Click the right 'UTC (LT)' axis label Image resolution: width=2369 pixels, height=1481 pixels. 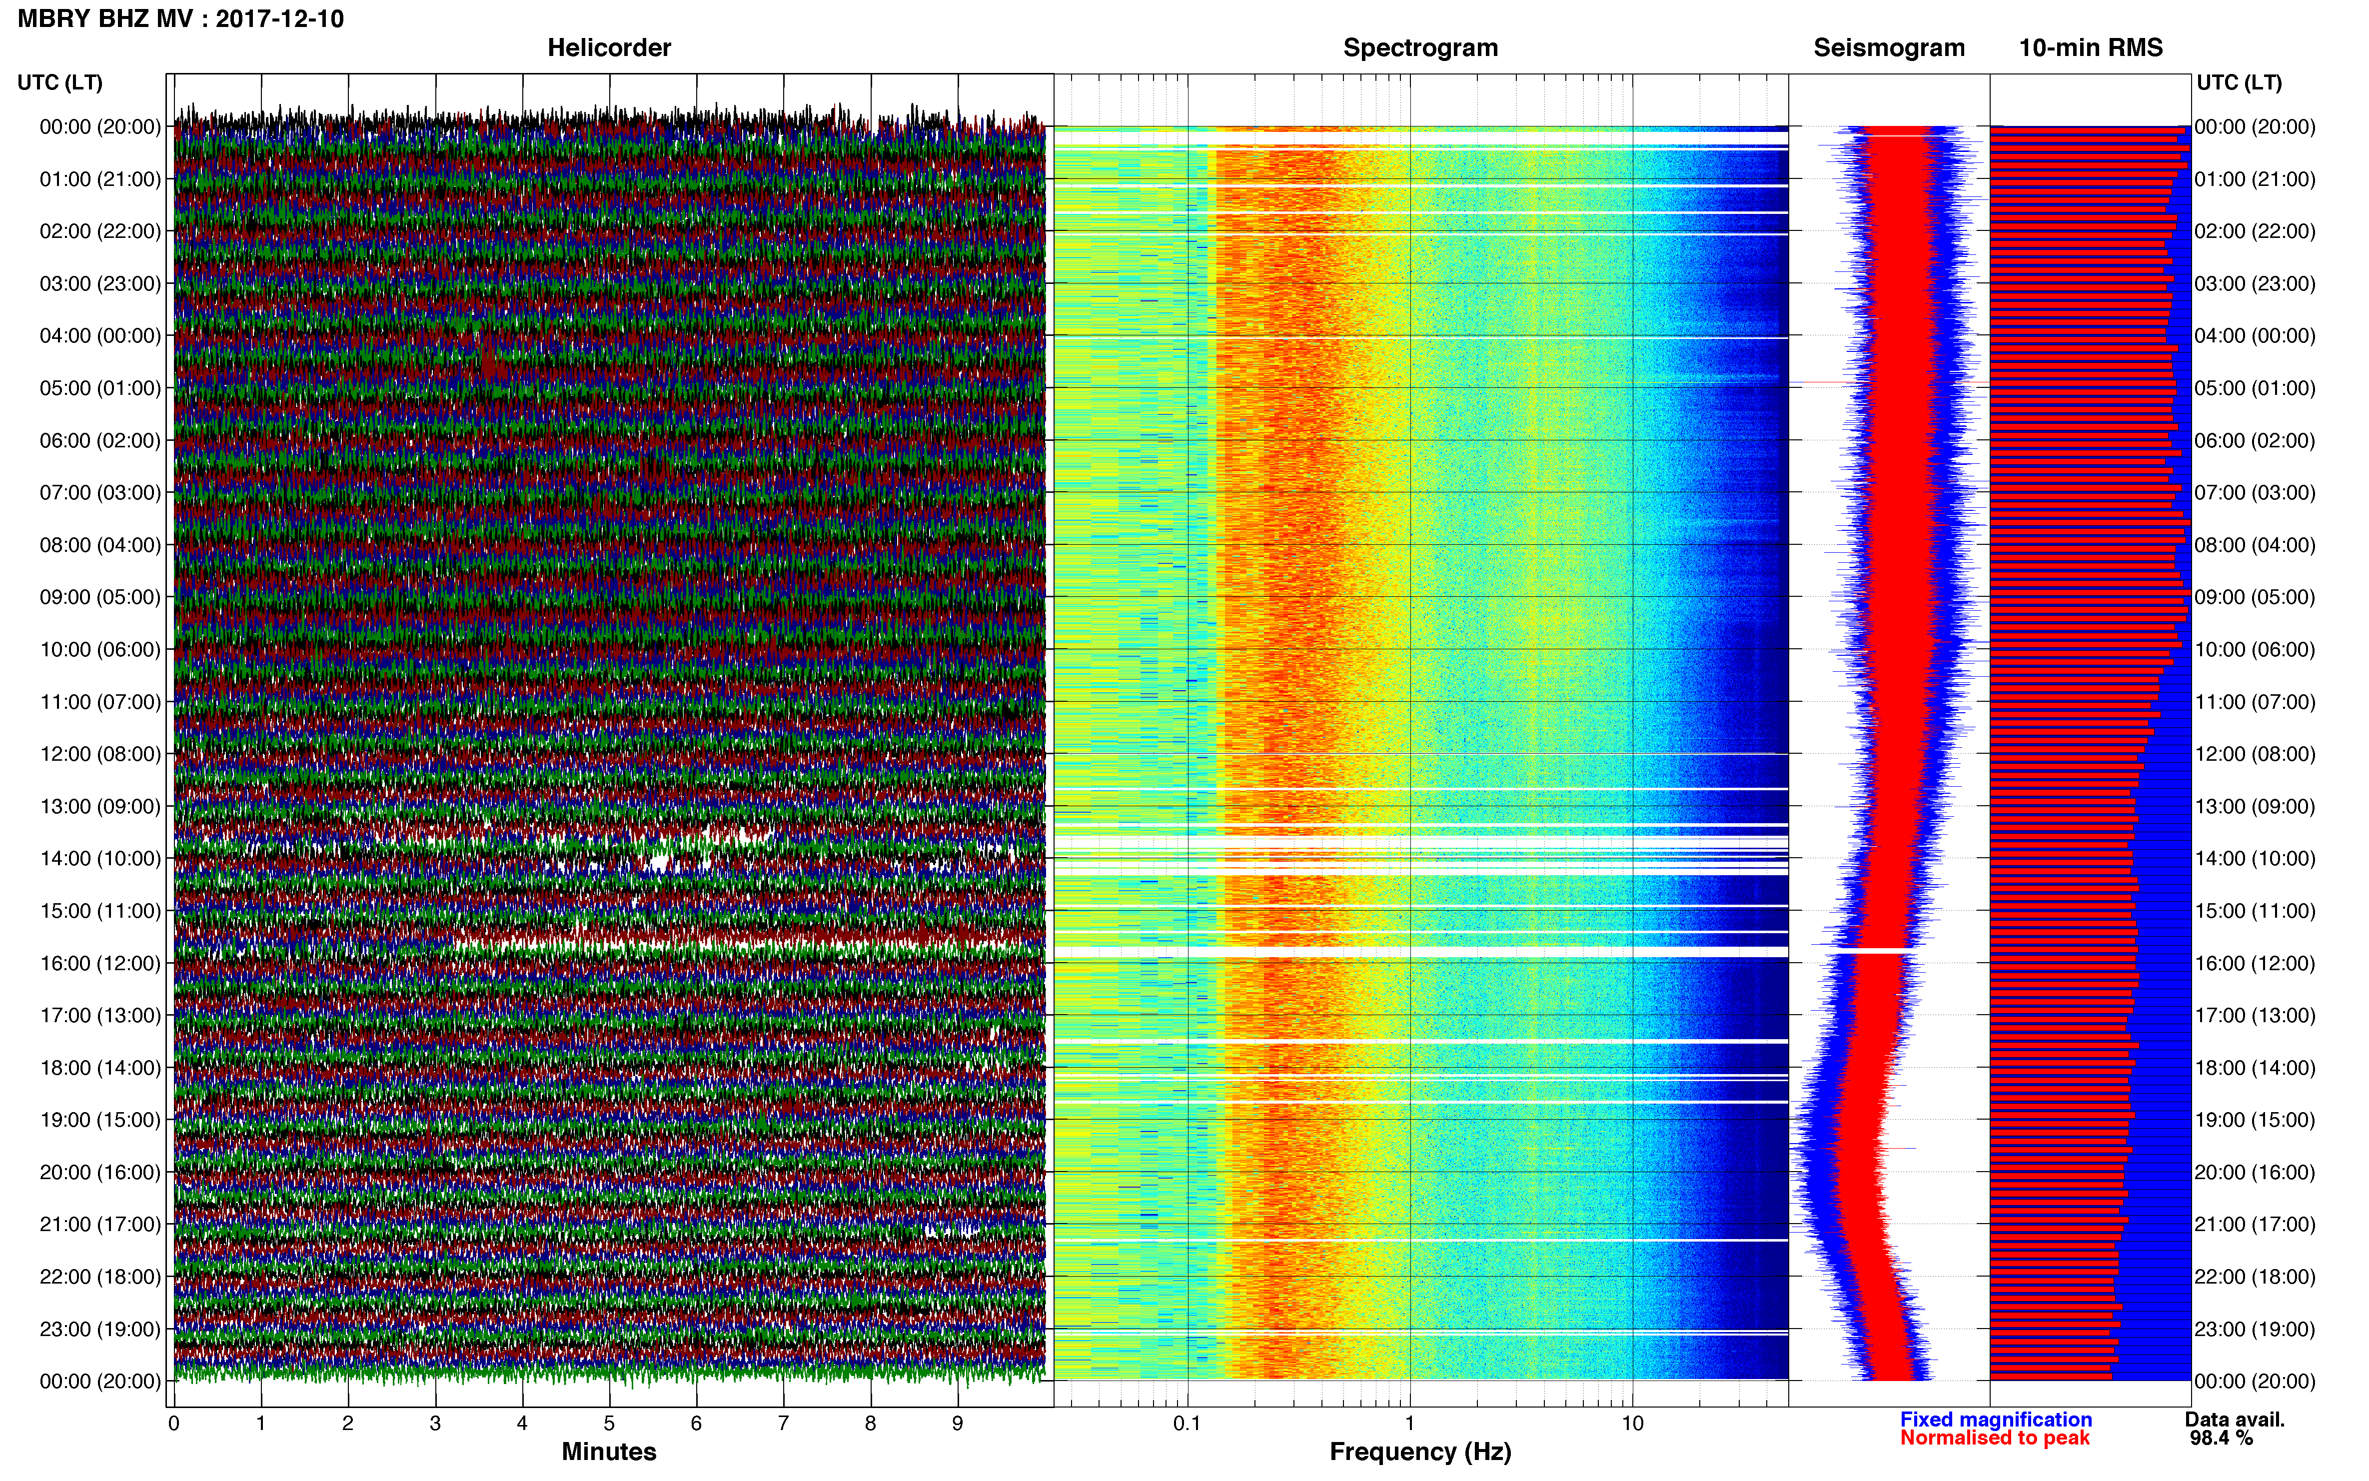[2239, 82]
